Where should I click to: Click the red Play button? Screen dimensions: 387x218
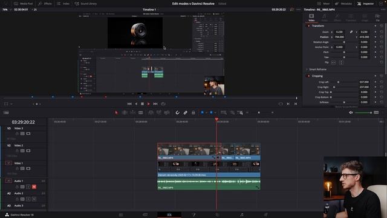coord(149,104)
